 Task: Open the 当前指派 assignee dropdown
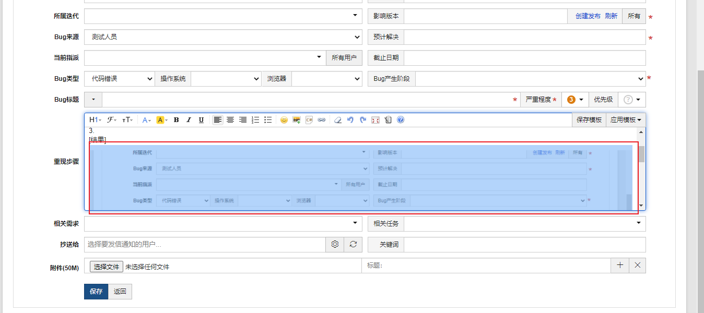click(205, 58)
